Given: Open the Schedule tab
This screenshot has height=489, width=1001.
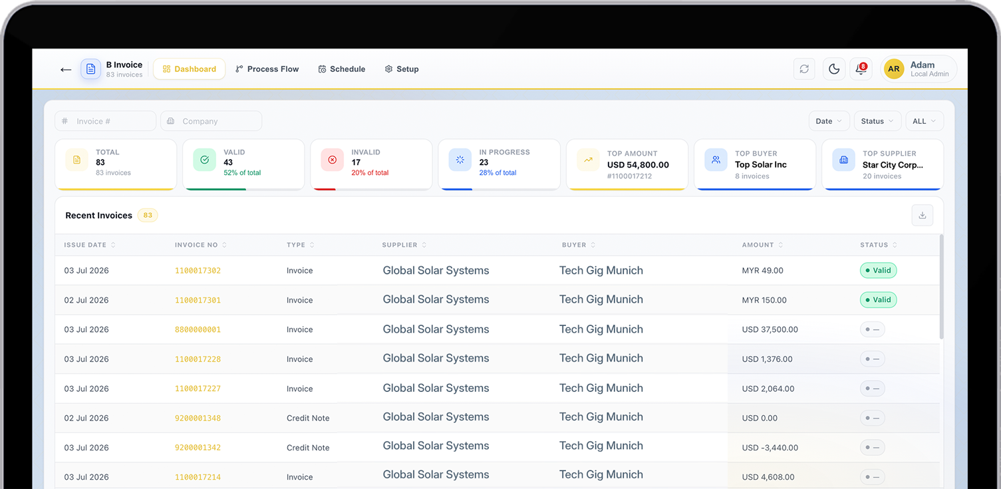Looking at the screenshot, I should [x=341, y=69].
